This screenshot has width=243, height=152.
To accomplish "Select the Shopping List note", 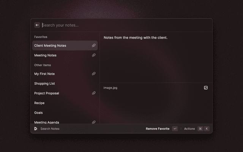I will (44, 84).
